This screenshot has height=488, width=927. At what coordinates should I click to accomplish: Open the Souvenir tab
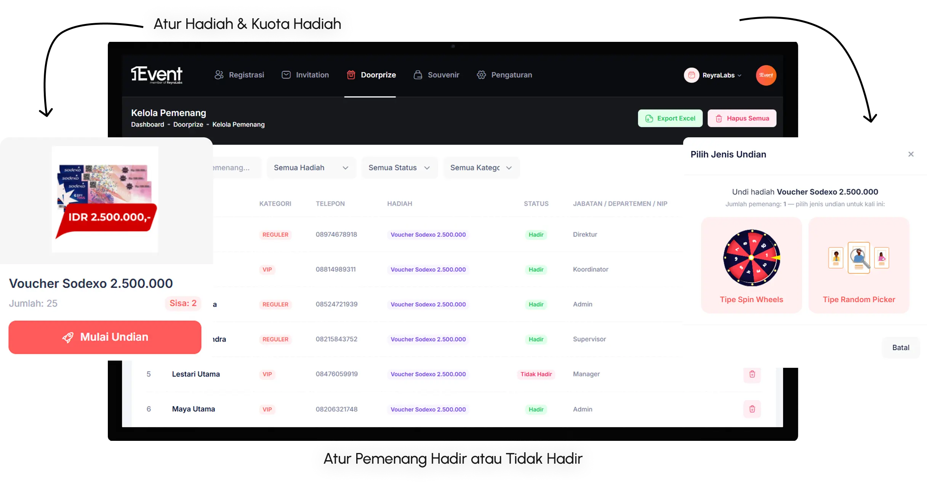pos(436,75)
